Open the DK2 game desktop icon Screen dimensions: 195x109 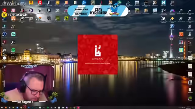pyautogui.click(x=154, y=2)
